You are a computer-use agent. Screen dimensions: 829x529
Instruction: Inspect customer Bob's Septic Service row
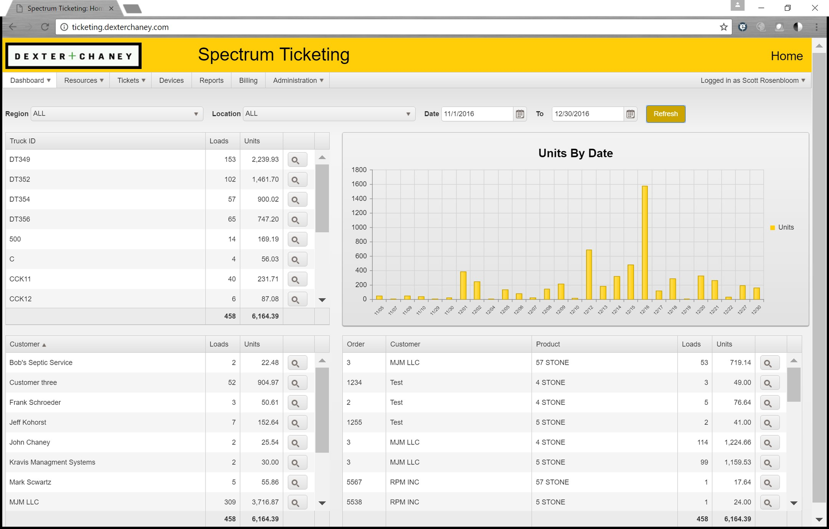[x=297, y=363]
